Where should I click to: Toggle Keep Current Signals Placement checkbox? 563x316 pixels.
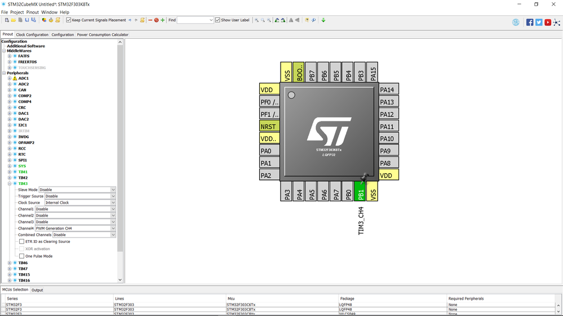69,20
